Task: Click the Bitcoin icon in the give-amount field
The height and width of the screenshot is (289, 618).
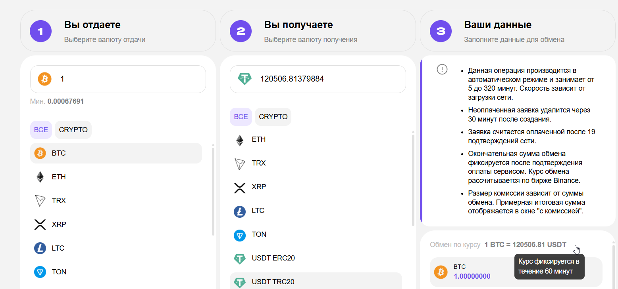Action: 45,79
